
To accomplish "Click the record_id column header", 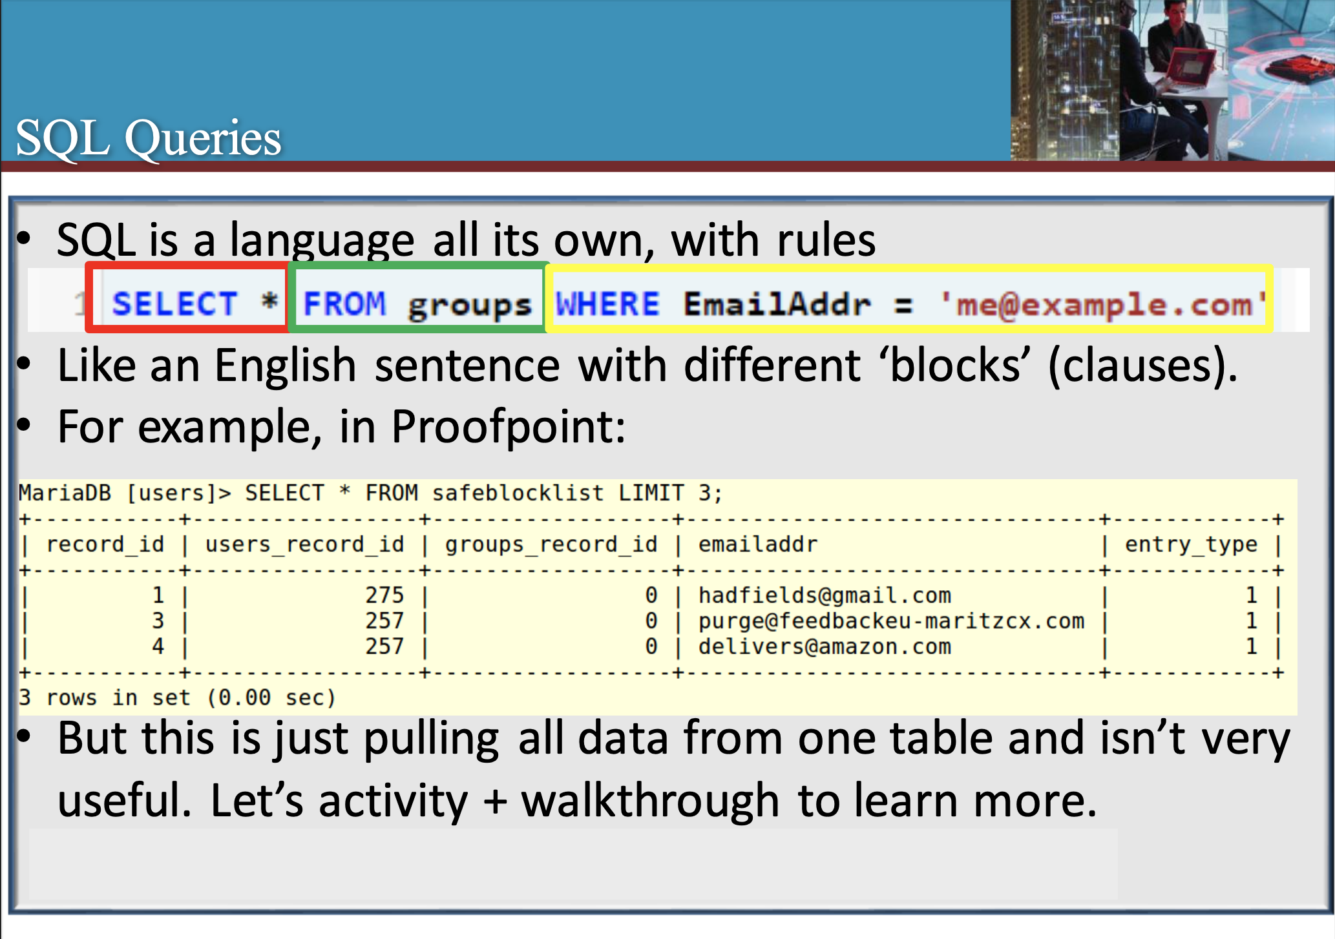I will pos(105,544).
